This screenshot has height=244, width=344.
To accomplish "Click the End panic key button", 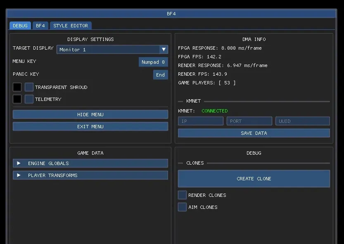I will click(x=160, y=75).
